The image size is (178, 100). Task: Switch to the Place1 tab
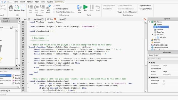25,19
